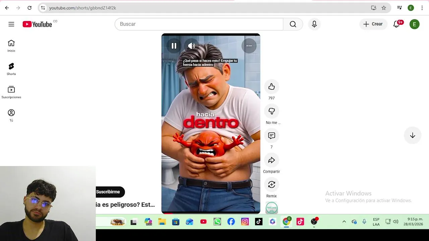The image size is (429, 241).
Task: Open the YouTube account avatar menu
Action: (x=415, y=24)
